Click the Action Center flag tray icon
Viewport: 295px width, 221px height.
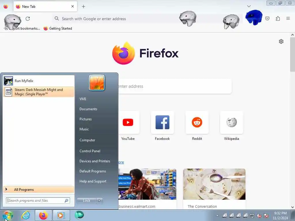click(x=266, y=216)
